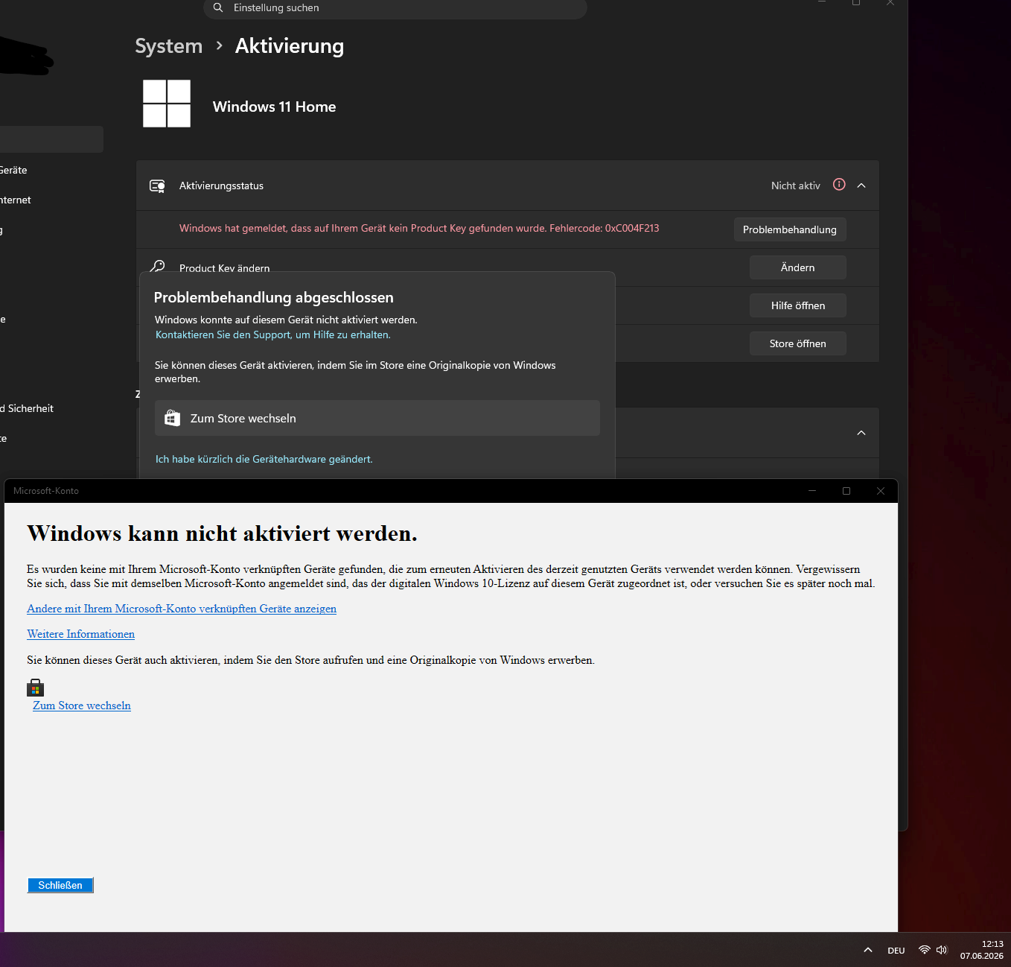The height and width of the screenshot is (967, 1011).
Task: Select the Sicherheit item in the settings sidebar
Action: [27, 408]
